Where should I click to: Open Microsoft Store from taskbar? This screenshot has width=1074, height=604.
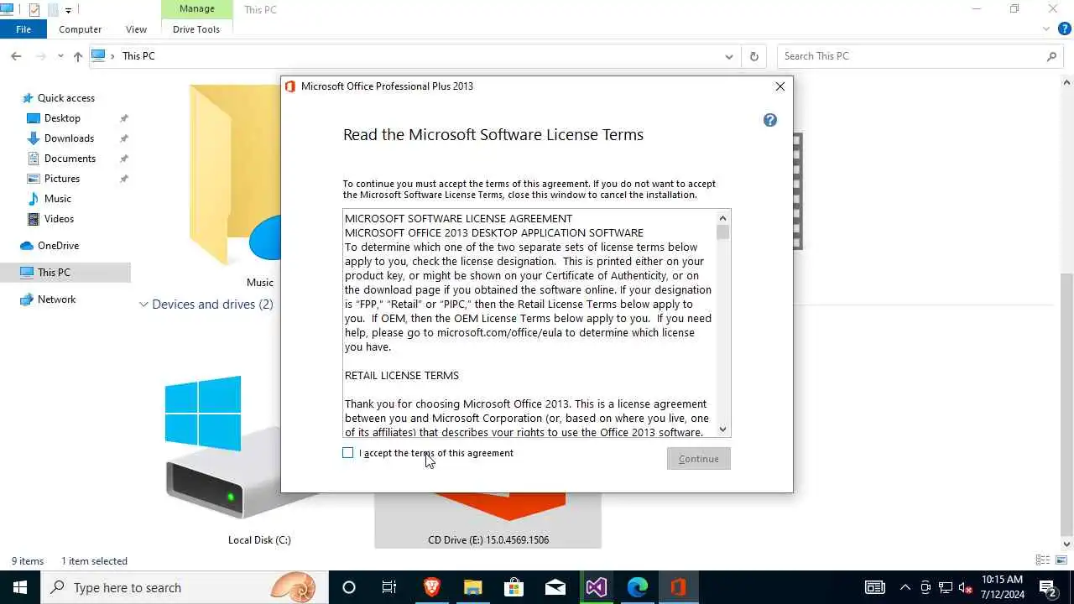click(514, 587)
